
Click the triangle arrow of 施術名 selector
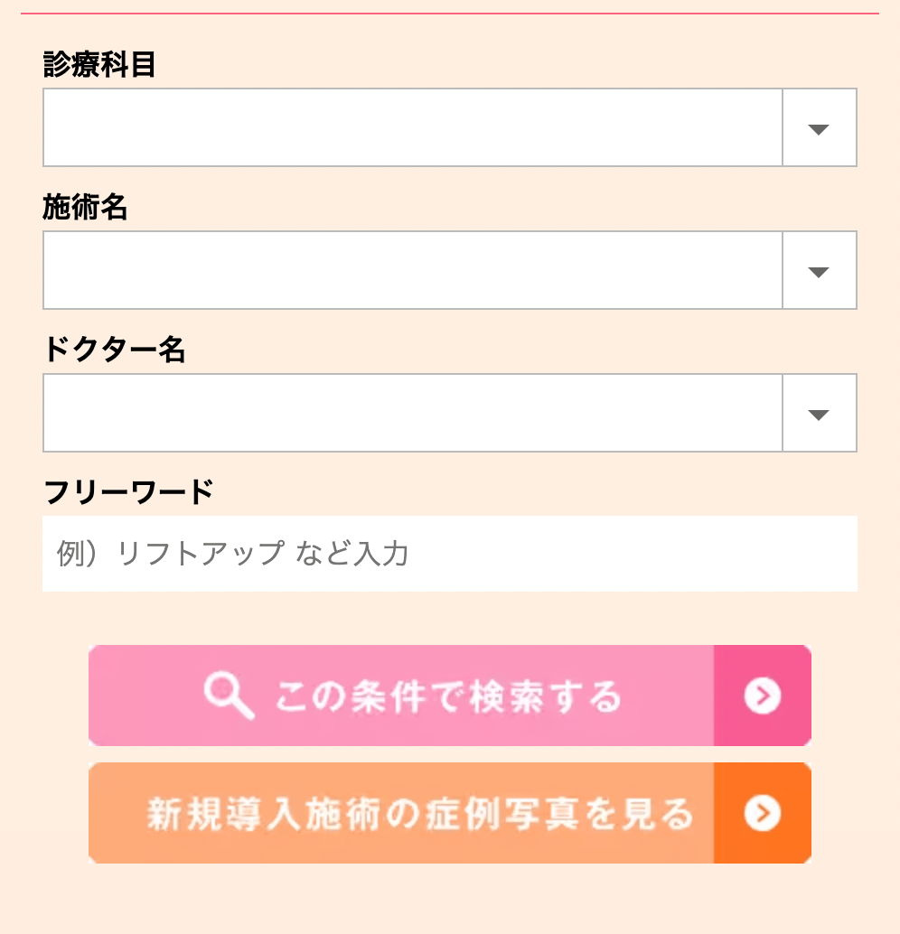819,272
